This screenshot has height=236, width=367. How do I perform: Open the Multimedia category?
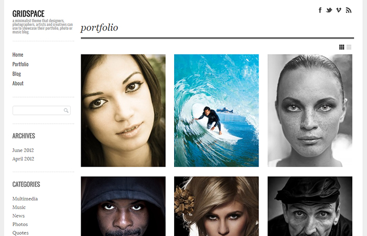[25, 199]
